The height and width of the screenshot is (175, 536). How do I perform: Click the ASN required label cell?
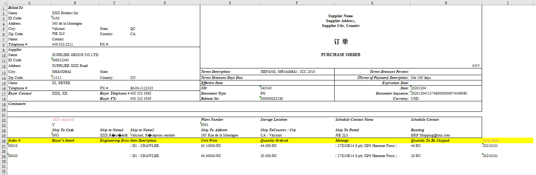pyautogui.click(x=63, y=120)
